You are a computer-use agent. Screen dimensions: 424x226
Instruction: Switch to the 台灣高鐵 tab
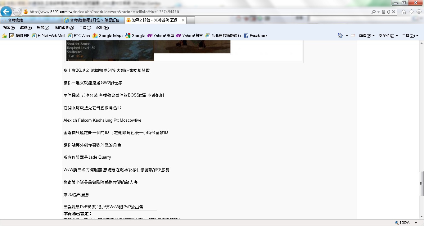(31, 20)
